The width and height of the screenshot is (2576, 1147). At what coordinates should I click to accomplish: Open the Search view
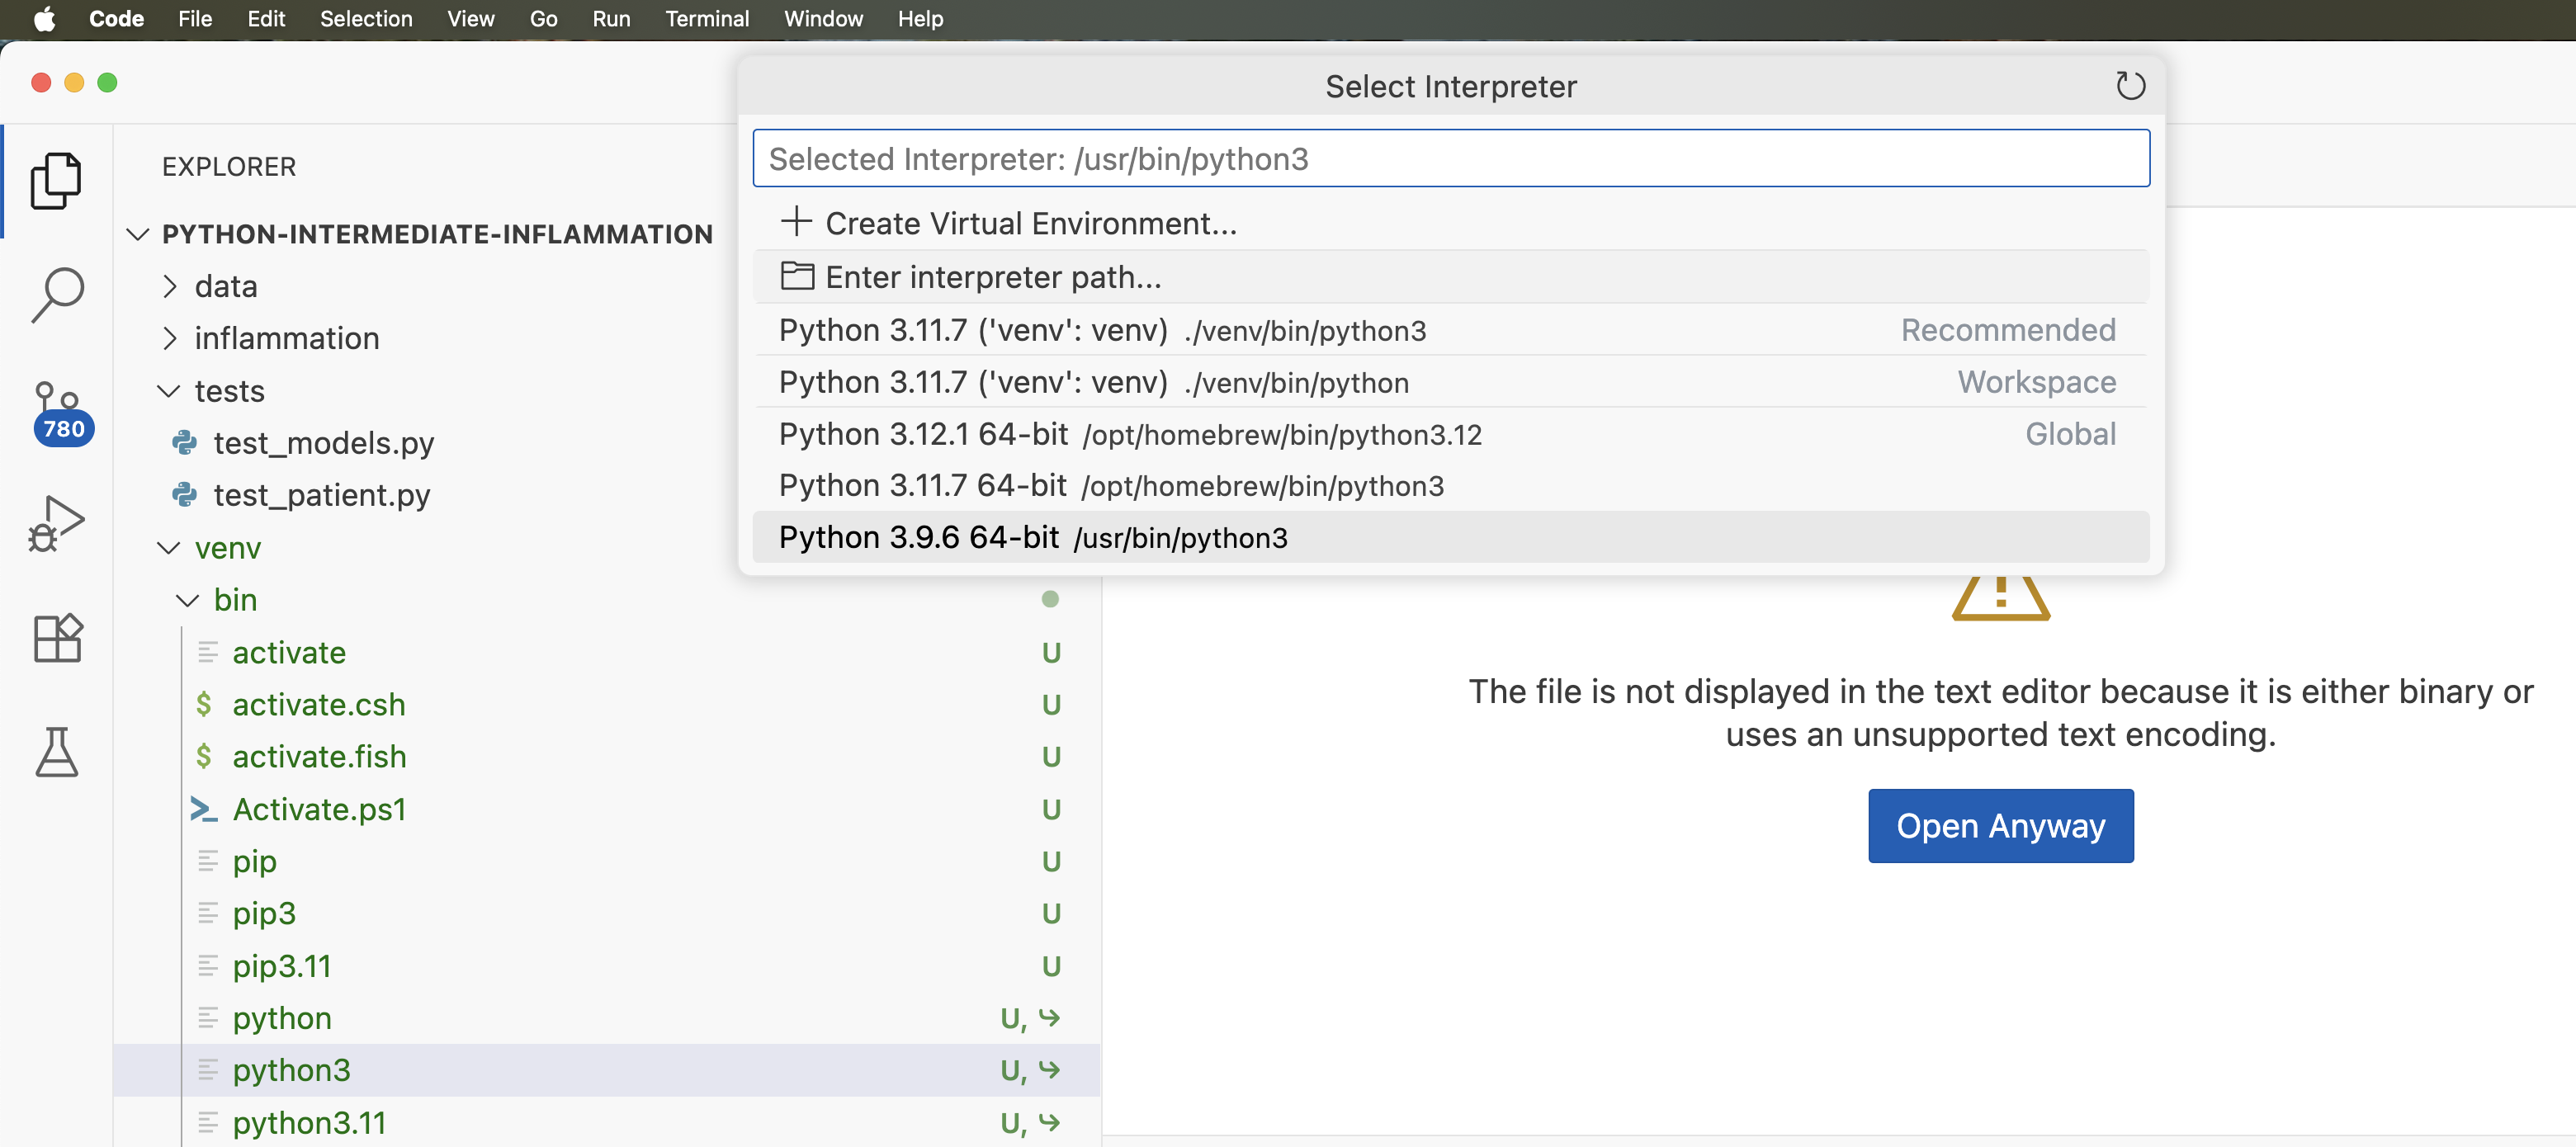point(57,293)
